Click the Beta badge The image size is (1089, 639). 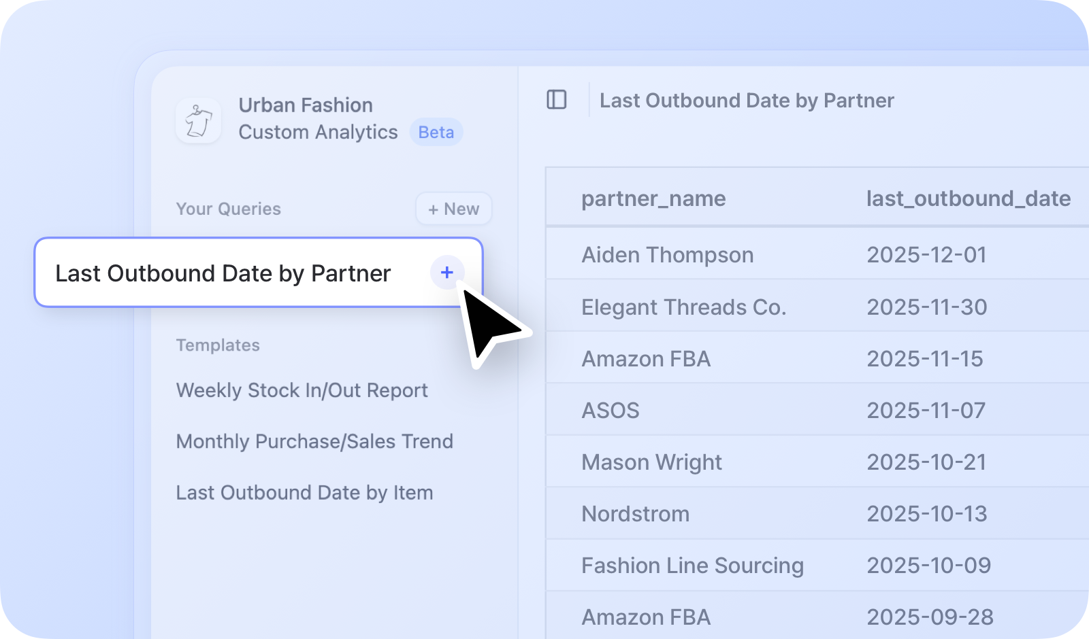click(436, 132)
